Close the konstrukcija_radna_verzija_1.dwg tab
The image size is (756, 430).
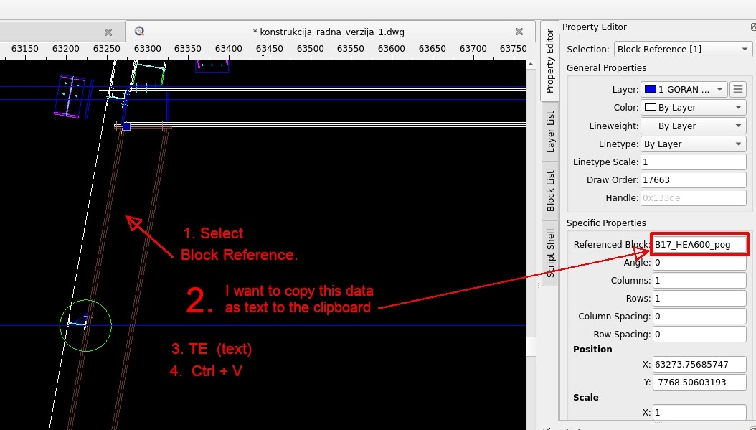[519, 32]
